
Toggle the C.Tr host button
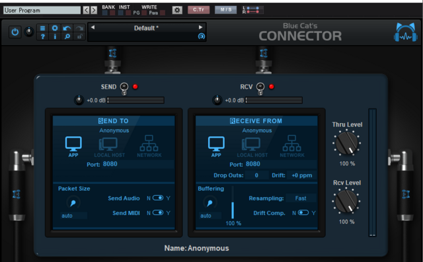198,10
